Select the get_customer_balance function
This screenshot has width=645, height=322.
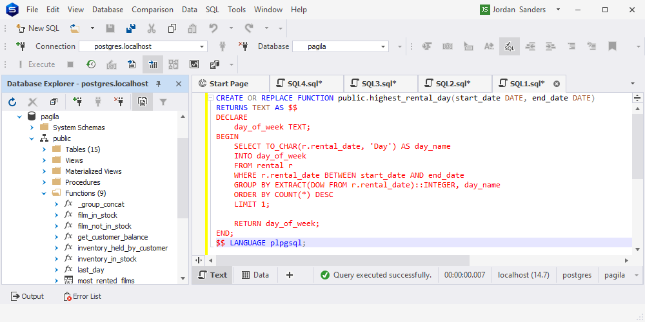point(113,237)
